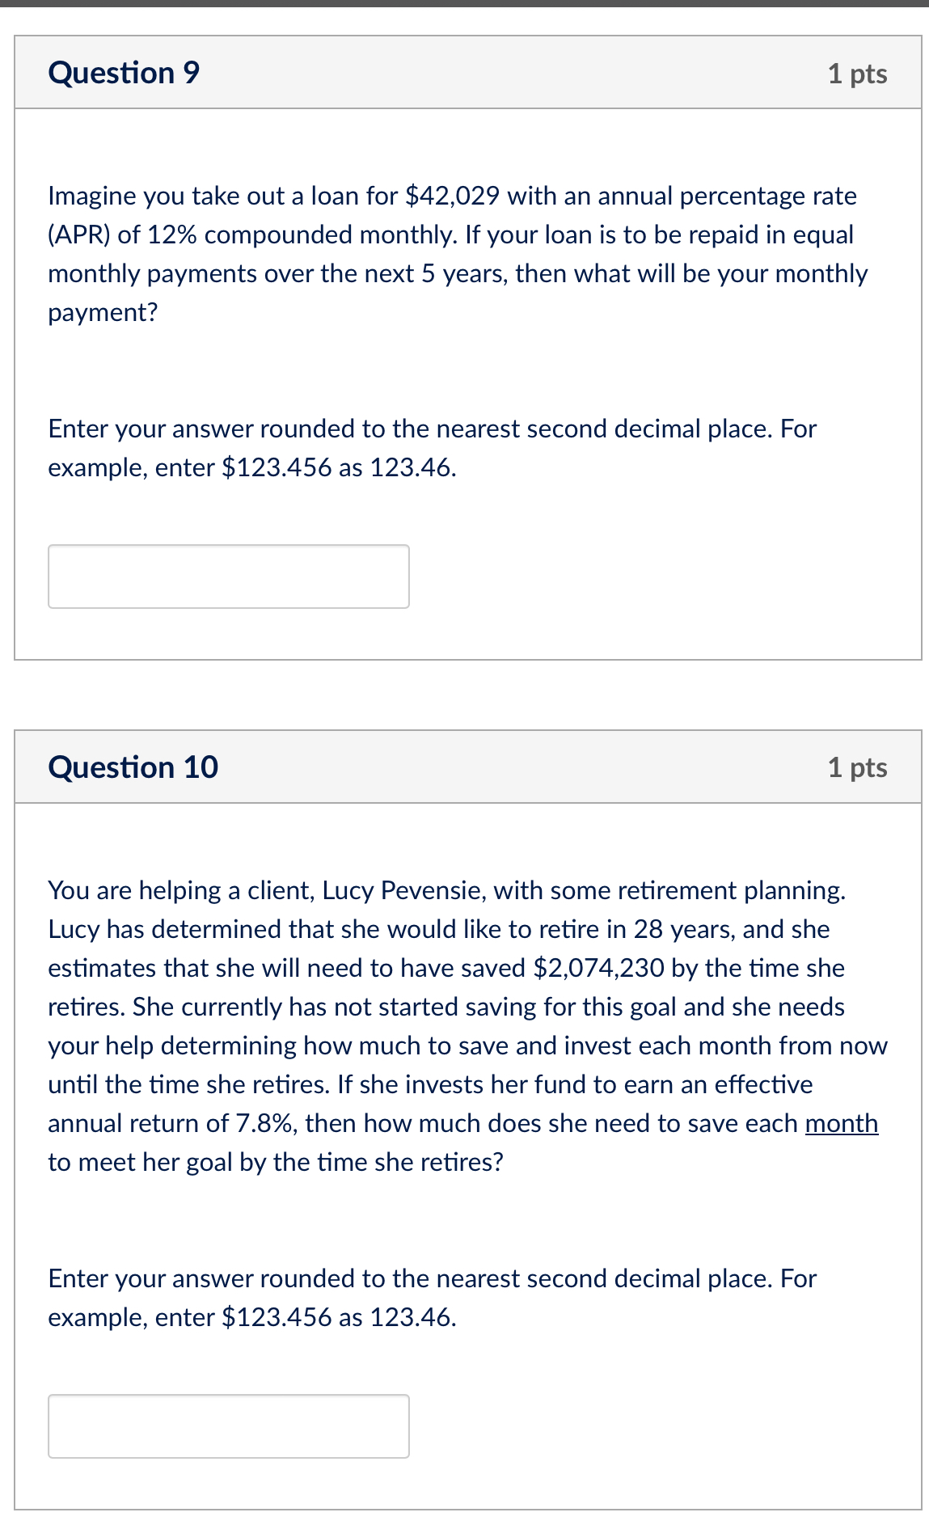Viewport: 929px width, 1525px height.
Task: Click the loan amount "$42,029" text
Action: [452, 194]
